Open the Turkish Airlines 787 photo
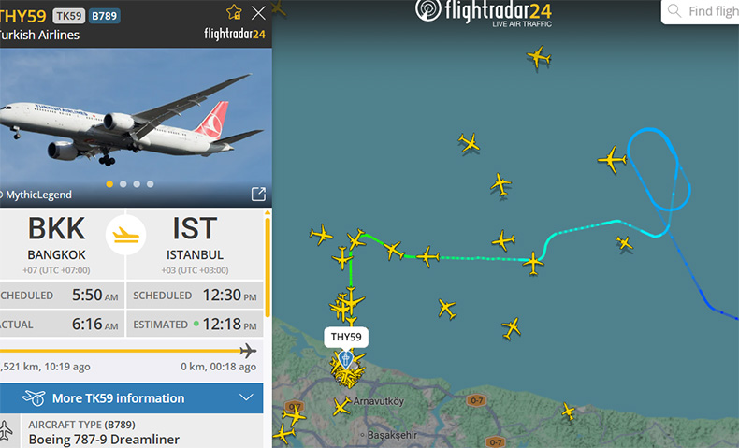 (x=136, y=127)
